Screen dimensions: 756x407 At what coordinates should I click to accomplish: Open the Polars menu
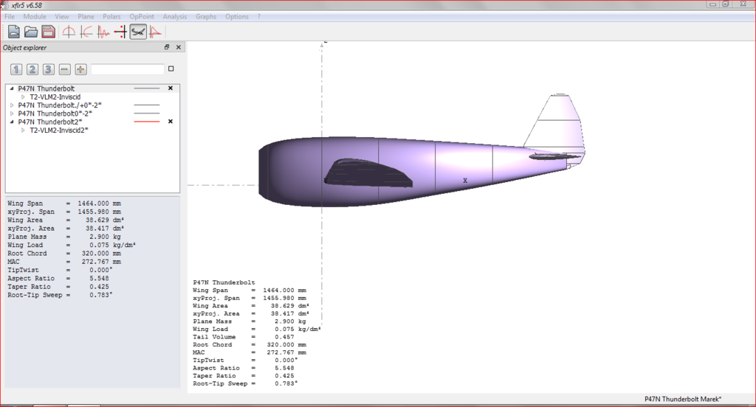click(x=112, y=16)
